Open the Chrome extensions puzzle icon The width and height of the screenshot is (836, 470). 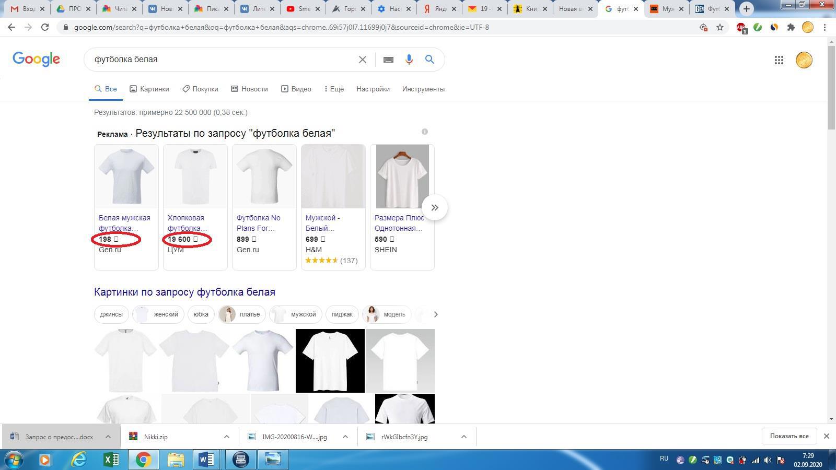click(791, 27)
